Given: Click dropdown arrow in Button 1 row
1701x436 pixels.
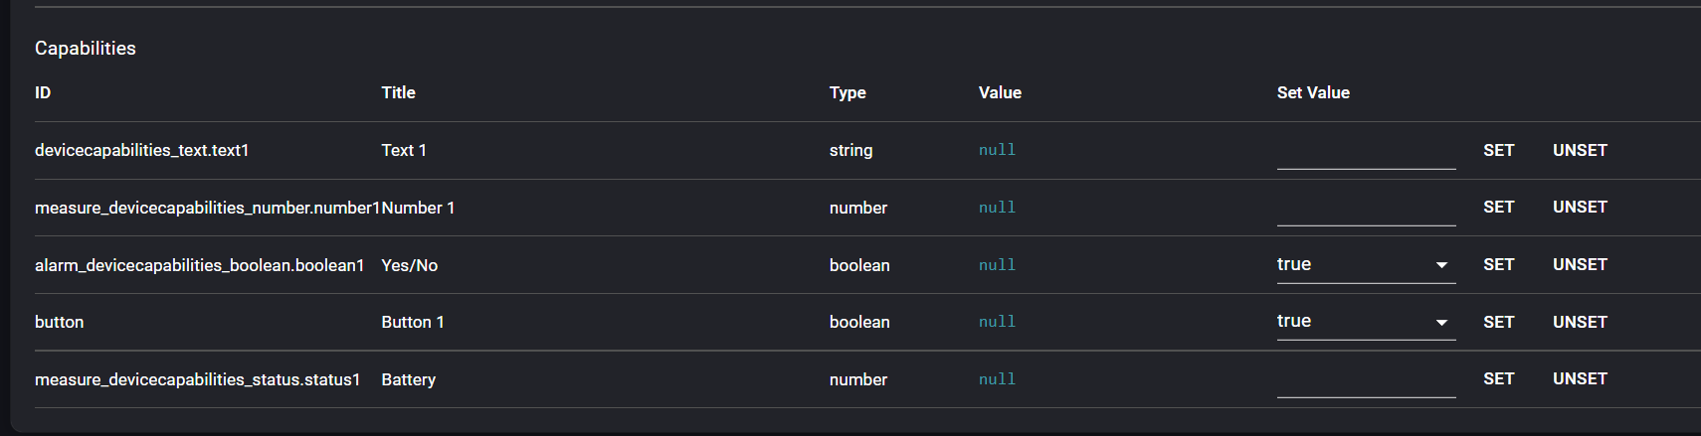Looking at the screenshot, I should pos(1441,322).
